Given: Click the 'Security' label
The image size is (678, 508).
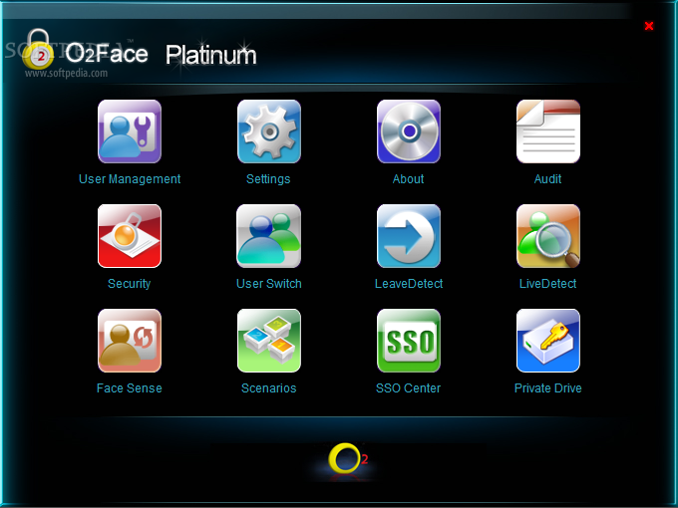Looking at the screenshot, I should 130,284.
